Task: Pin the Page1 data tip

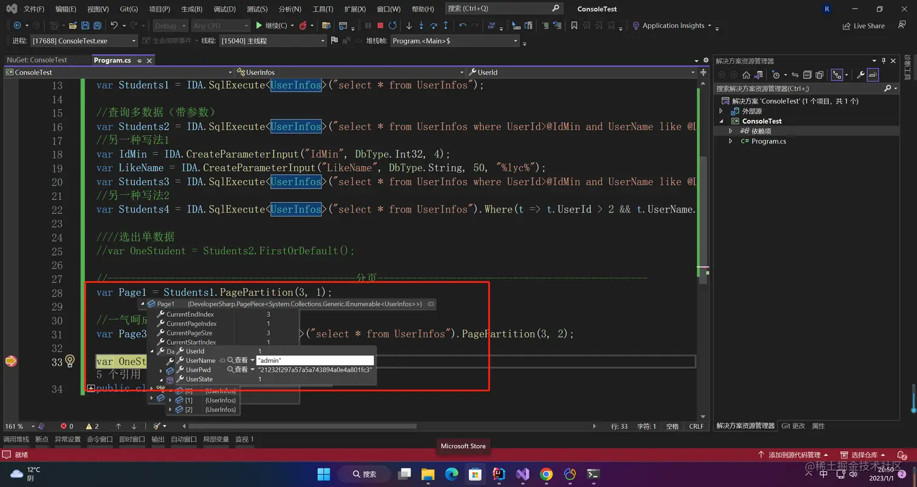Action: click(431, 304)
